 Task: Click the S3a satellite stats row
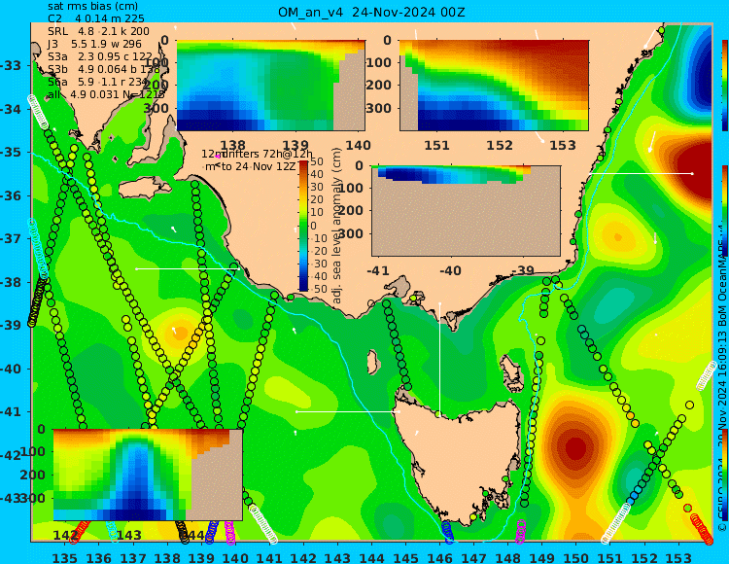[100, 56]
